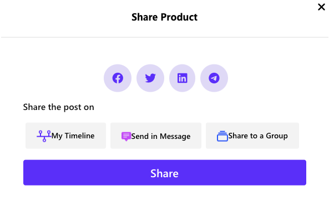Share product via the Twitter bird icon

tap(150, 78)
